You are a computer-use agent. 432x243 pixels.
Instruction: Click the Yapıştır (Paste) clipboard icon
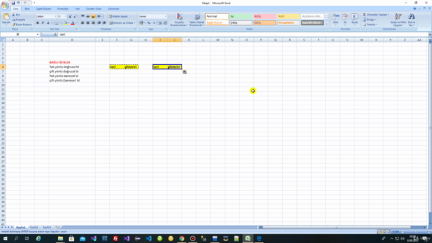point(6,17)
